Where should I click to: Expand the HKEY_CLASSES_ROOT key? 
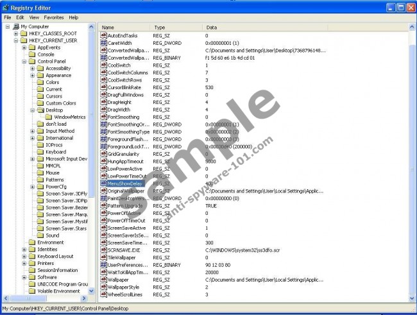16,33
